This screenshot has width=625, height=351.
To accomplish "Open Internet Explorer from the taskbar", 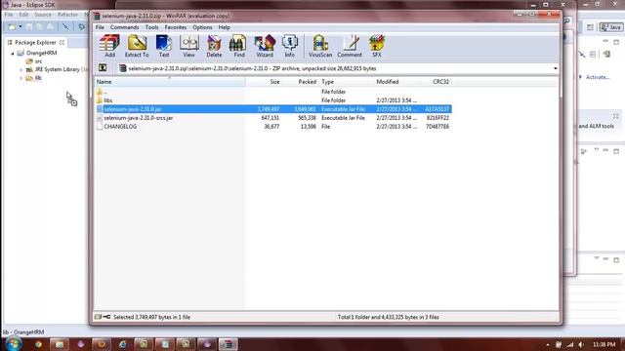I will click(x=122, y=344).
